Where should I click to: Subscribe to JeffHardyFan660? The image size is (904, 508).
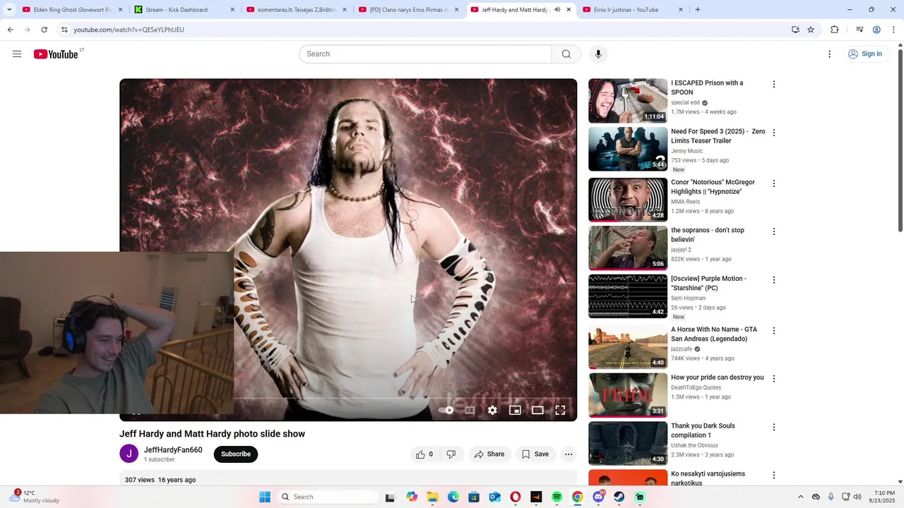coord(236,454)
